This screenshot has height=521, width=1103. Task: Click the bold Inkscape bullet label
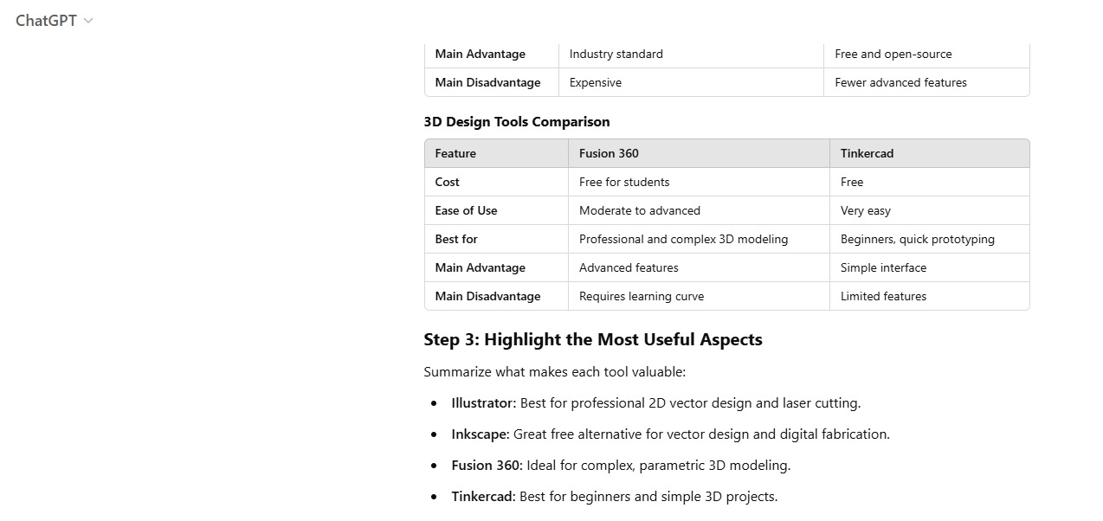(480, 434)
